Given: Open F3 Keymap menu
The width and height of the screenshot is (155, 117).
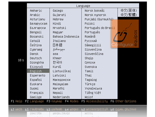Looking at the screenshot, I should pos(54,101).
